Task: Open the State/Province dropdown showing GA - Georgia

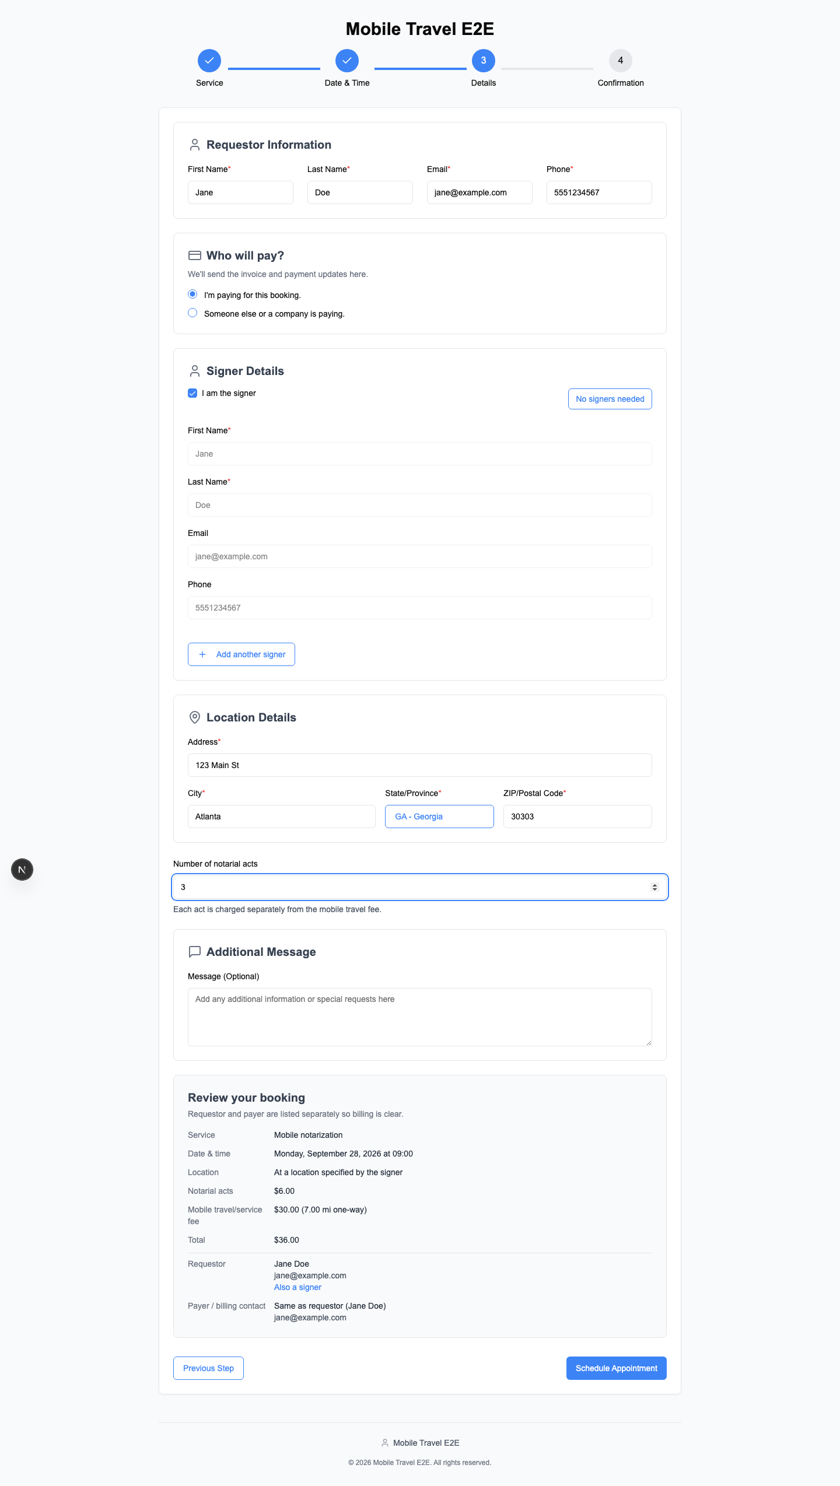Action: [439, 816]
